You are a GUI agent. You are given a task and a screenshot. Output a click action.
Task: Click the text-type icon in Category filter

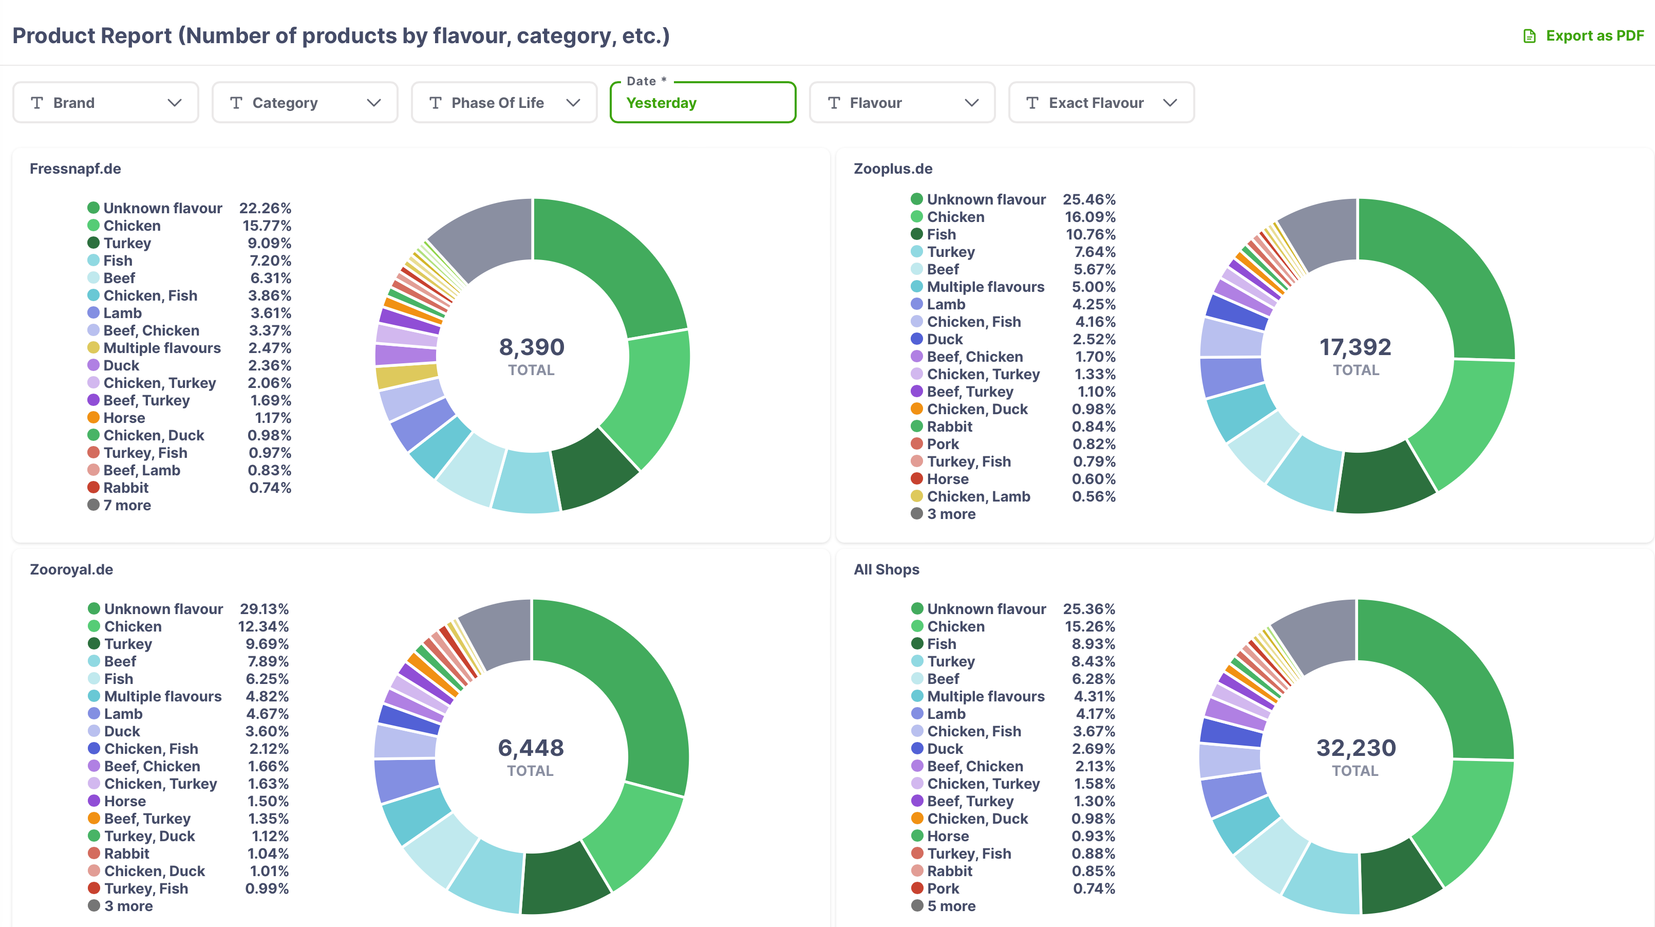pos(236,103)
